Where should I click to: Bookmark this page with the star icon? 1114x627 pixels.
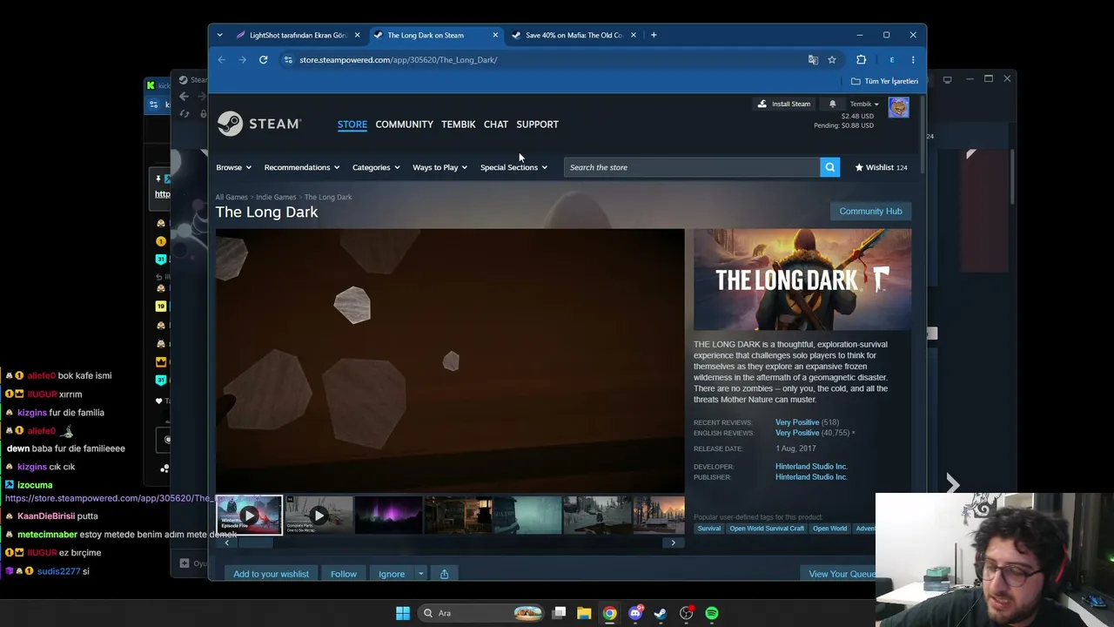tap(832, 60)
